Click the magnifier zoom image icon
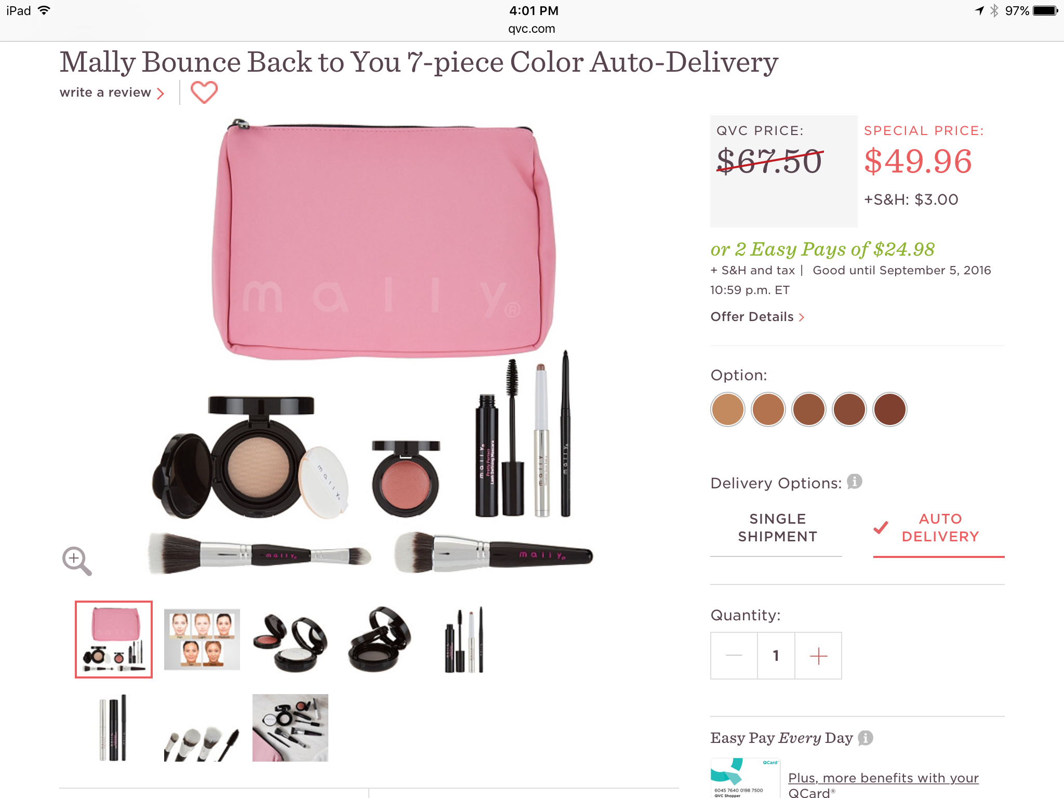 76,561
